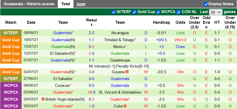Screen dimensions: 237x109
Task: Uncheck the CON NL filter checkbox
Action: coord(178,12)
